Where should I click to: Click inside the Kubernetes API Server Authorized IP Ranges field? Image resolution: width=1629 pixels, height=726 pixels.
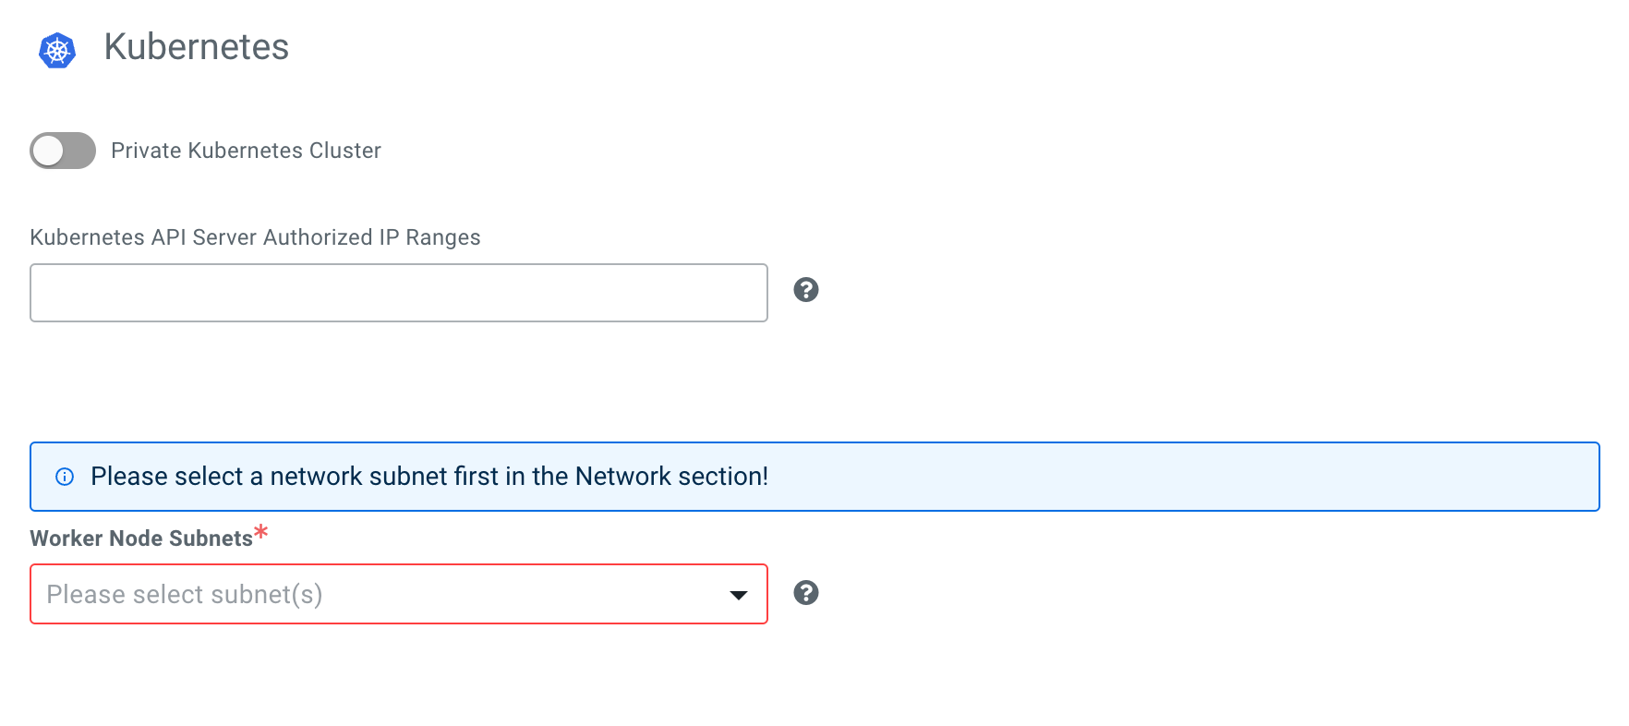[x=397, y=292]
